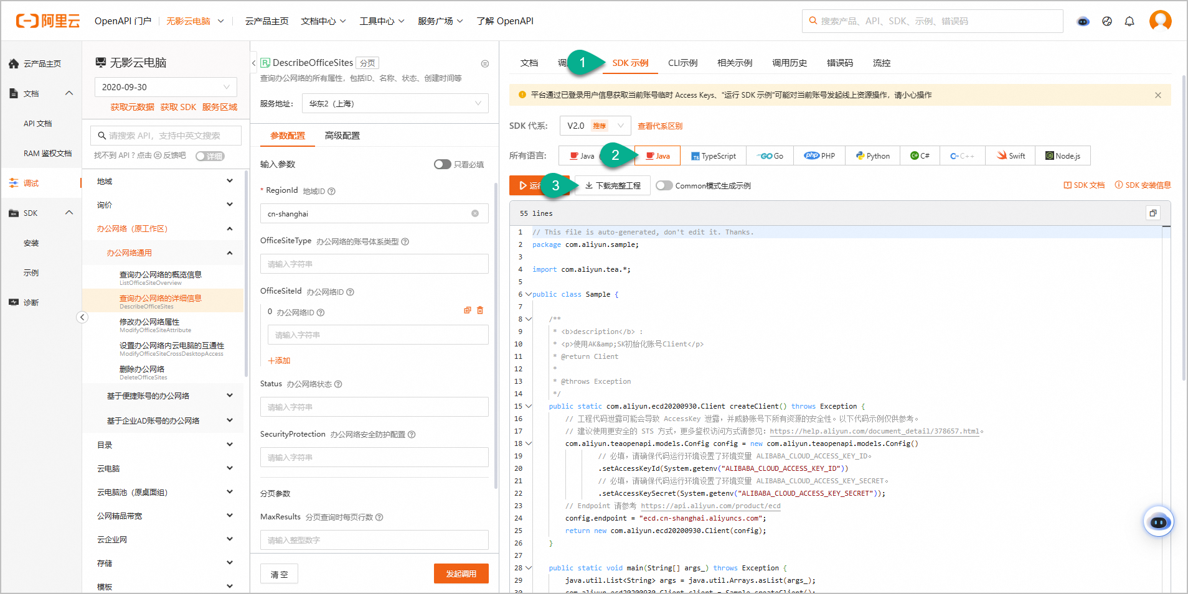Select the Swift language option

pyautogui.click(x=1011, y=155)
